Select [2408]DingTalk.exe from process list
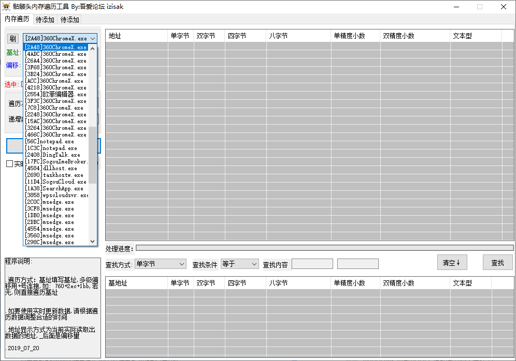 [x=53, y=155]
